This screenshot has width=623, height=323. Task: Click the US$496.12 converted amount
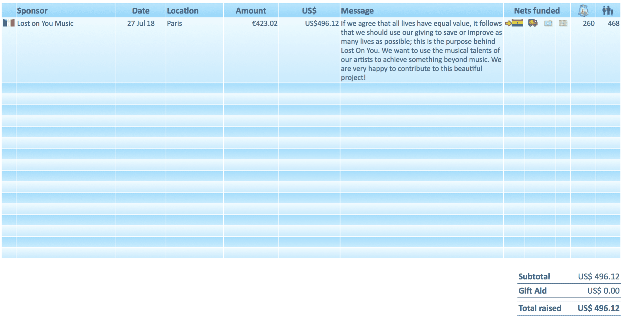[321, 23]
